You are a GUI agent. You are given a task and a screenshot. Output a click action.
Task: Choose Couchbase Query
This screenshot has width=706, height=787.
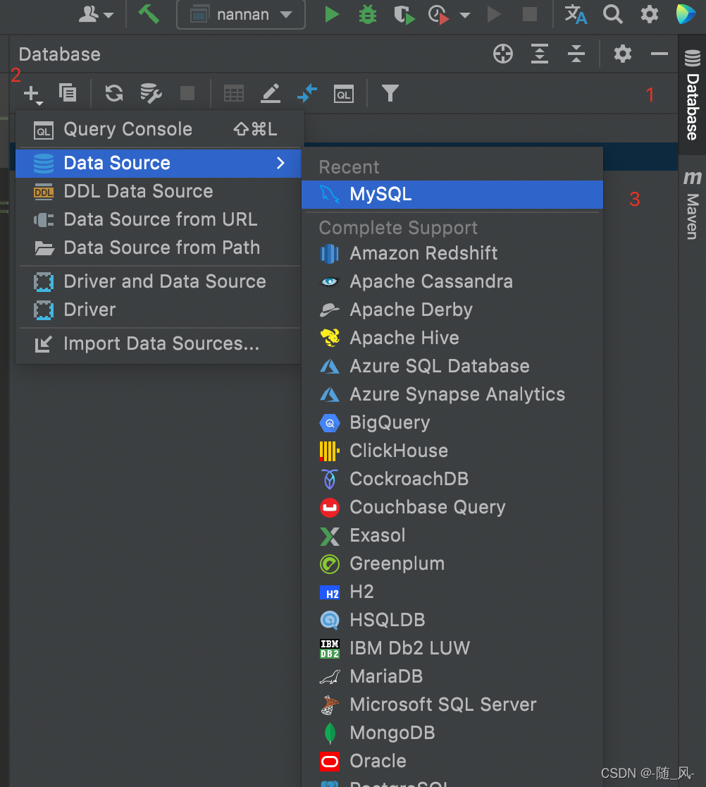tap(452, 507)
